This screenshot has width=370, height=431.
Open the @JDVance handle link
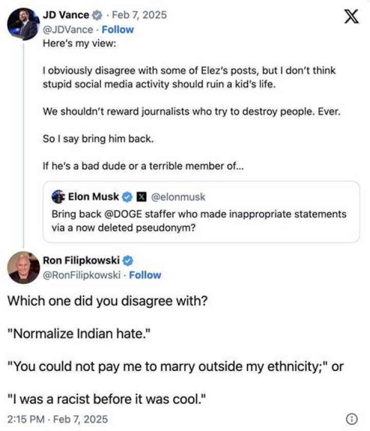pyautogui.click(x=68, y=30)
